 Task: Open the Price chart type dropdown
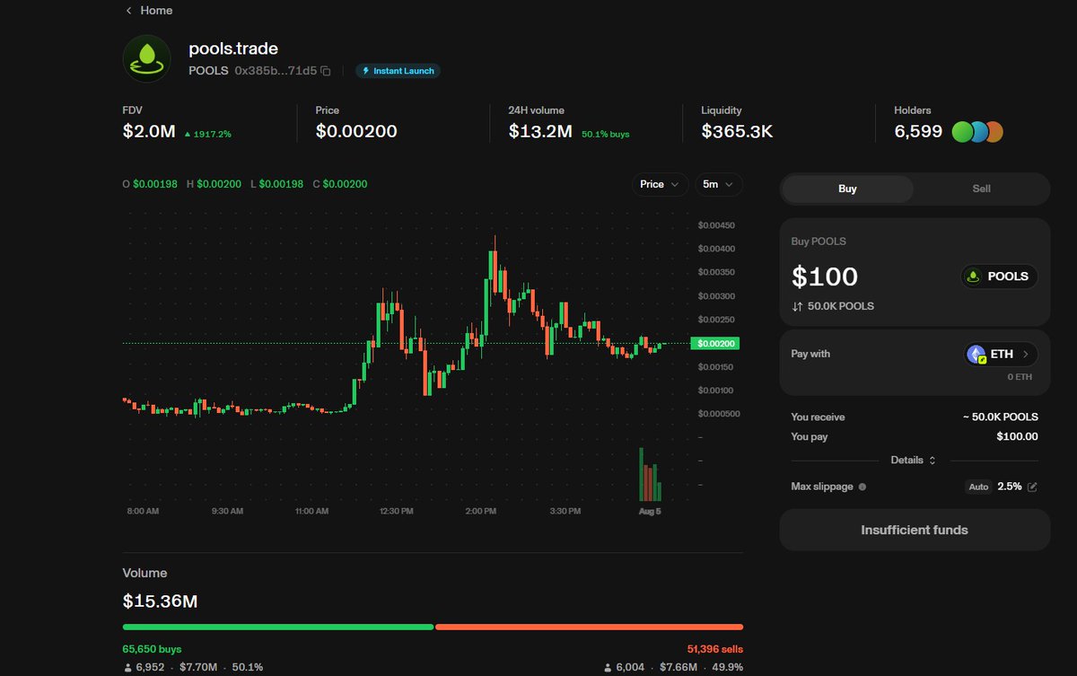660,184
